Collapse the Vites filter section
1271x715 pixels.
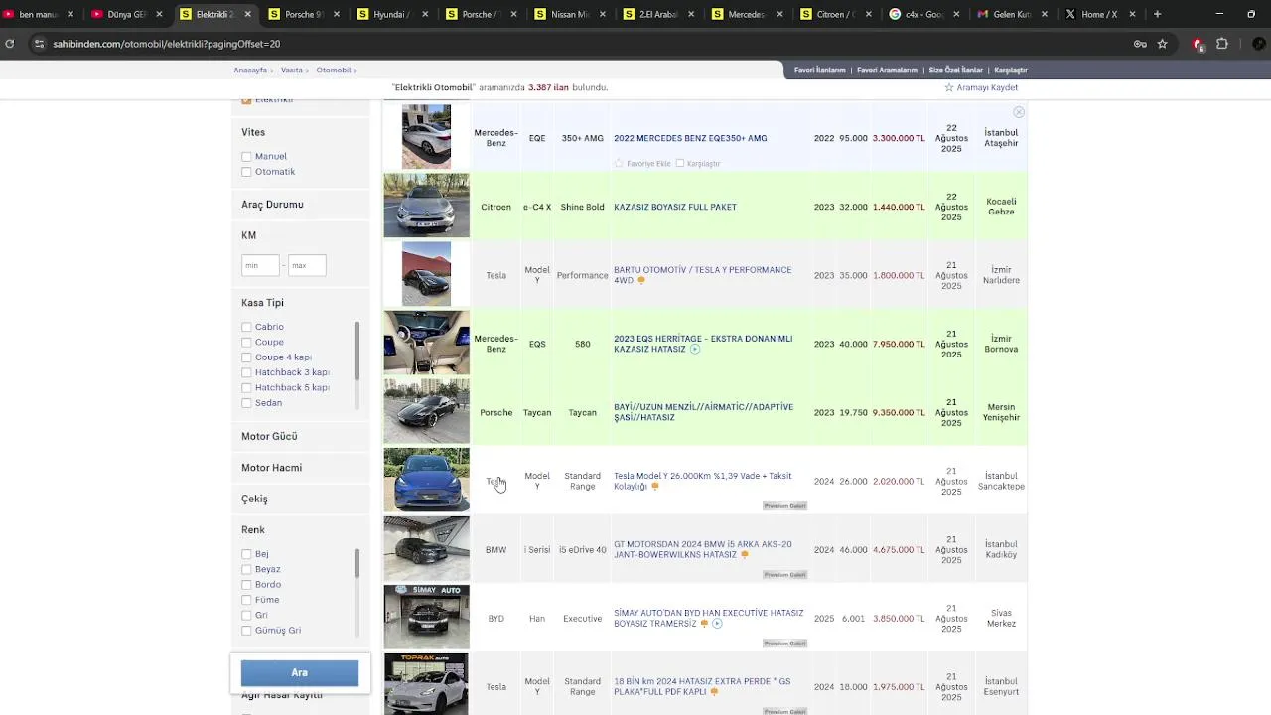tap(253, 132)
